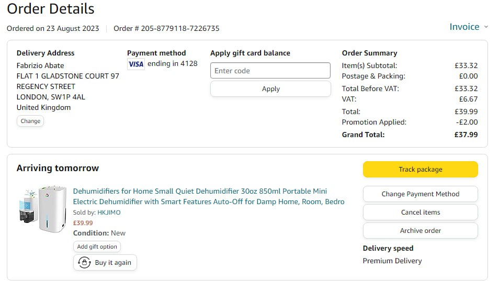499x291 pixels.
Task: Add gift option to the dehumidifier
Action: pos(97,247)
